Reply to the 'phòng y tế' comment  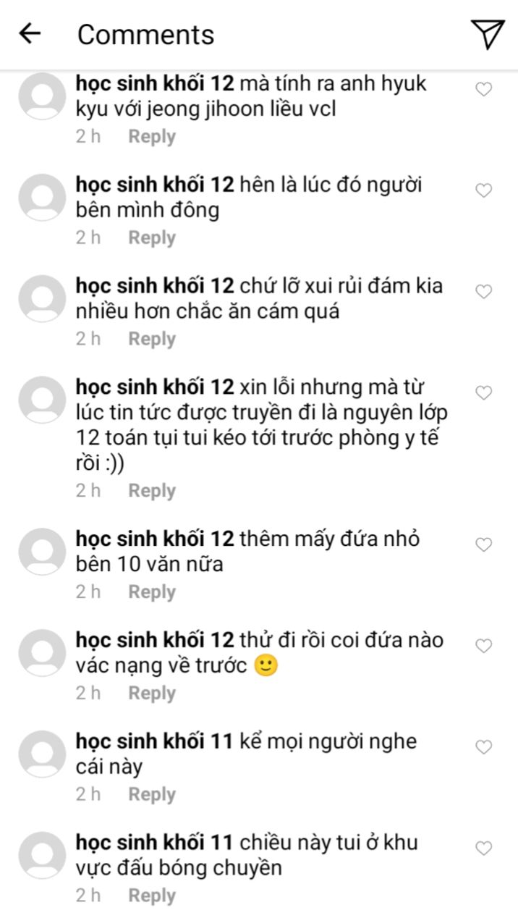point(152,491)
